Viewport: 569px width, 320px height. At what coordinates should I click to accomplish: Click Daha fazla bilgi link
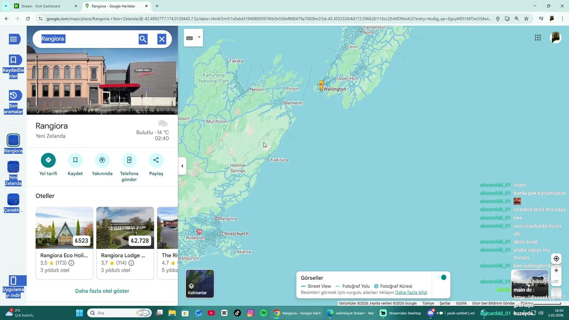[x=411, y=292]
